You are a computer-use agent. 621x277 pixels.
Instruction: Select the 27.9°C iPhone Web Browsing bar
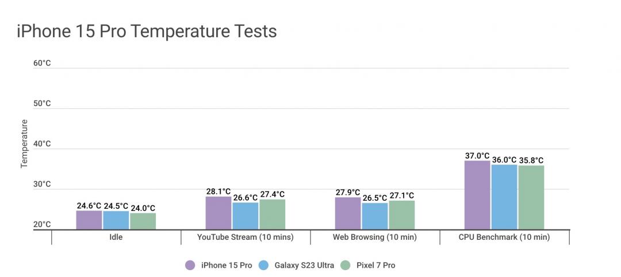(x=348, y=213)
